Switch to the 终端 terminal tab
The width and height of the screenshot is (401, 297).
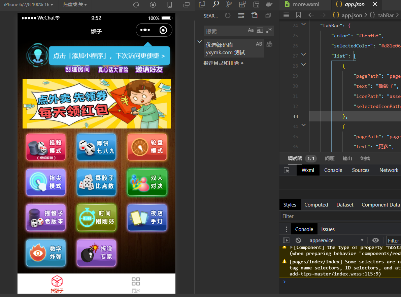(x=365, y=158)
